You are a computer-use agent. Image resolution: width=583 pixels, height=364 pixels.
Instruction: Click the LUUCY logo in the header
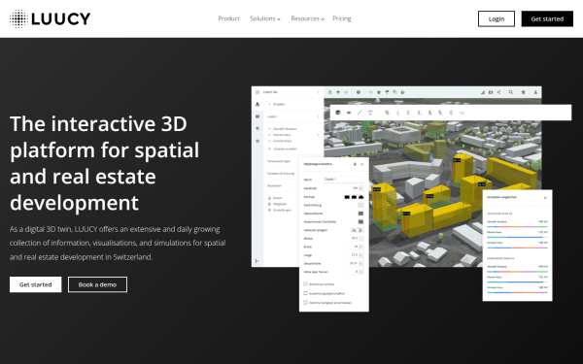(50, 18)
